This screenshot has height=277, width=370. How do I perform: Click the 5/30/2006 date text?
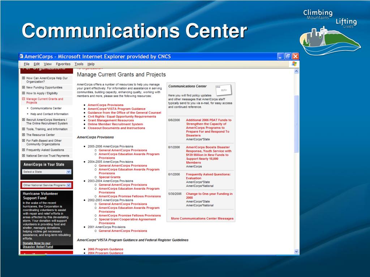175,194
